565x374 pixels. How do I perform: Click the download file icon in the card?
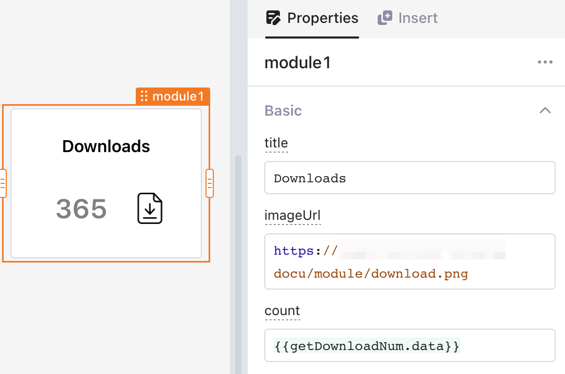[150, 208]
